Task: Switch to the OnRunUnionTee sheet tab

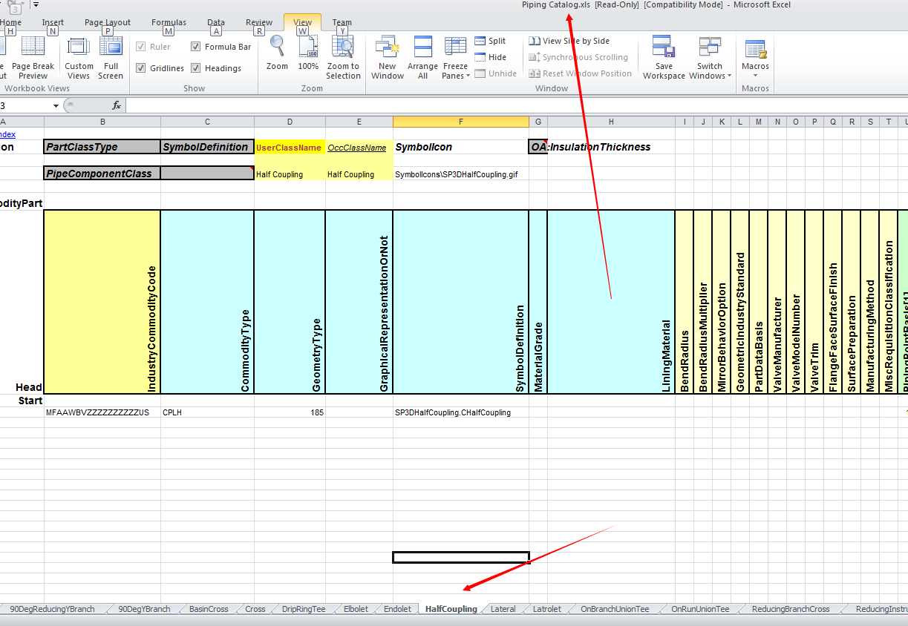Action: [x=700, y=609]
